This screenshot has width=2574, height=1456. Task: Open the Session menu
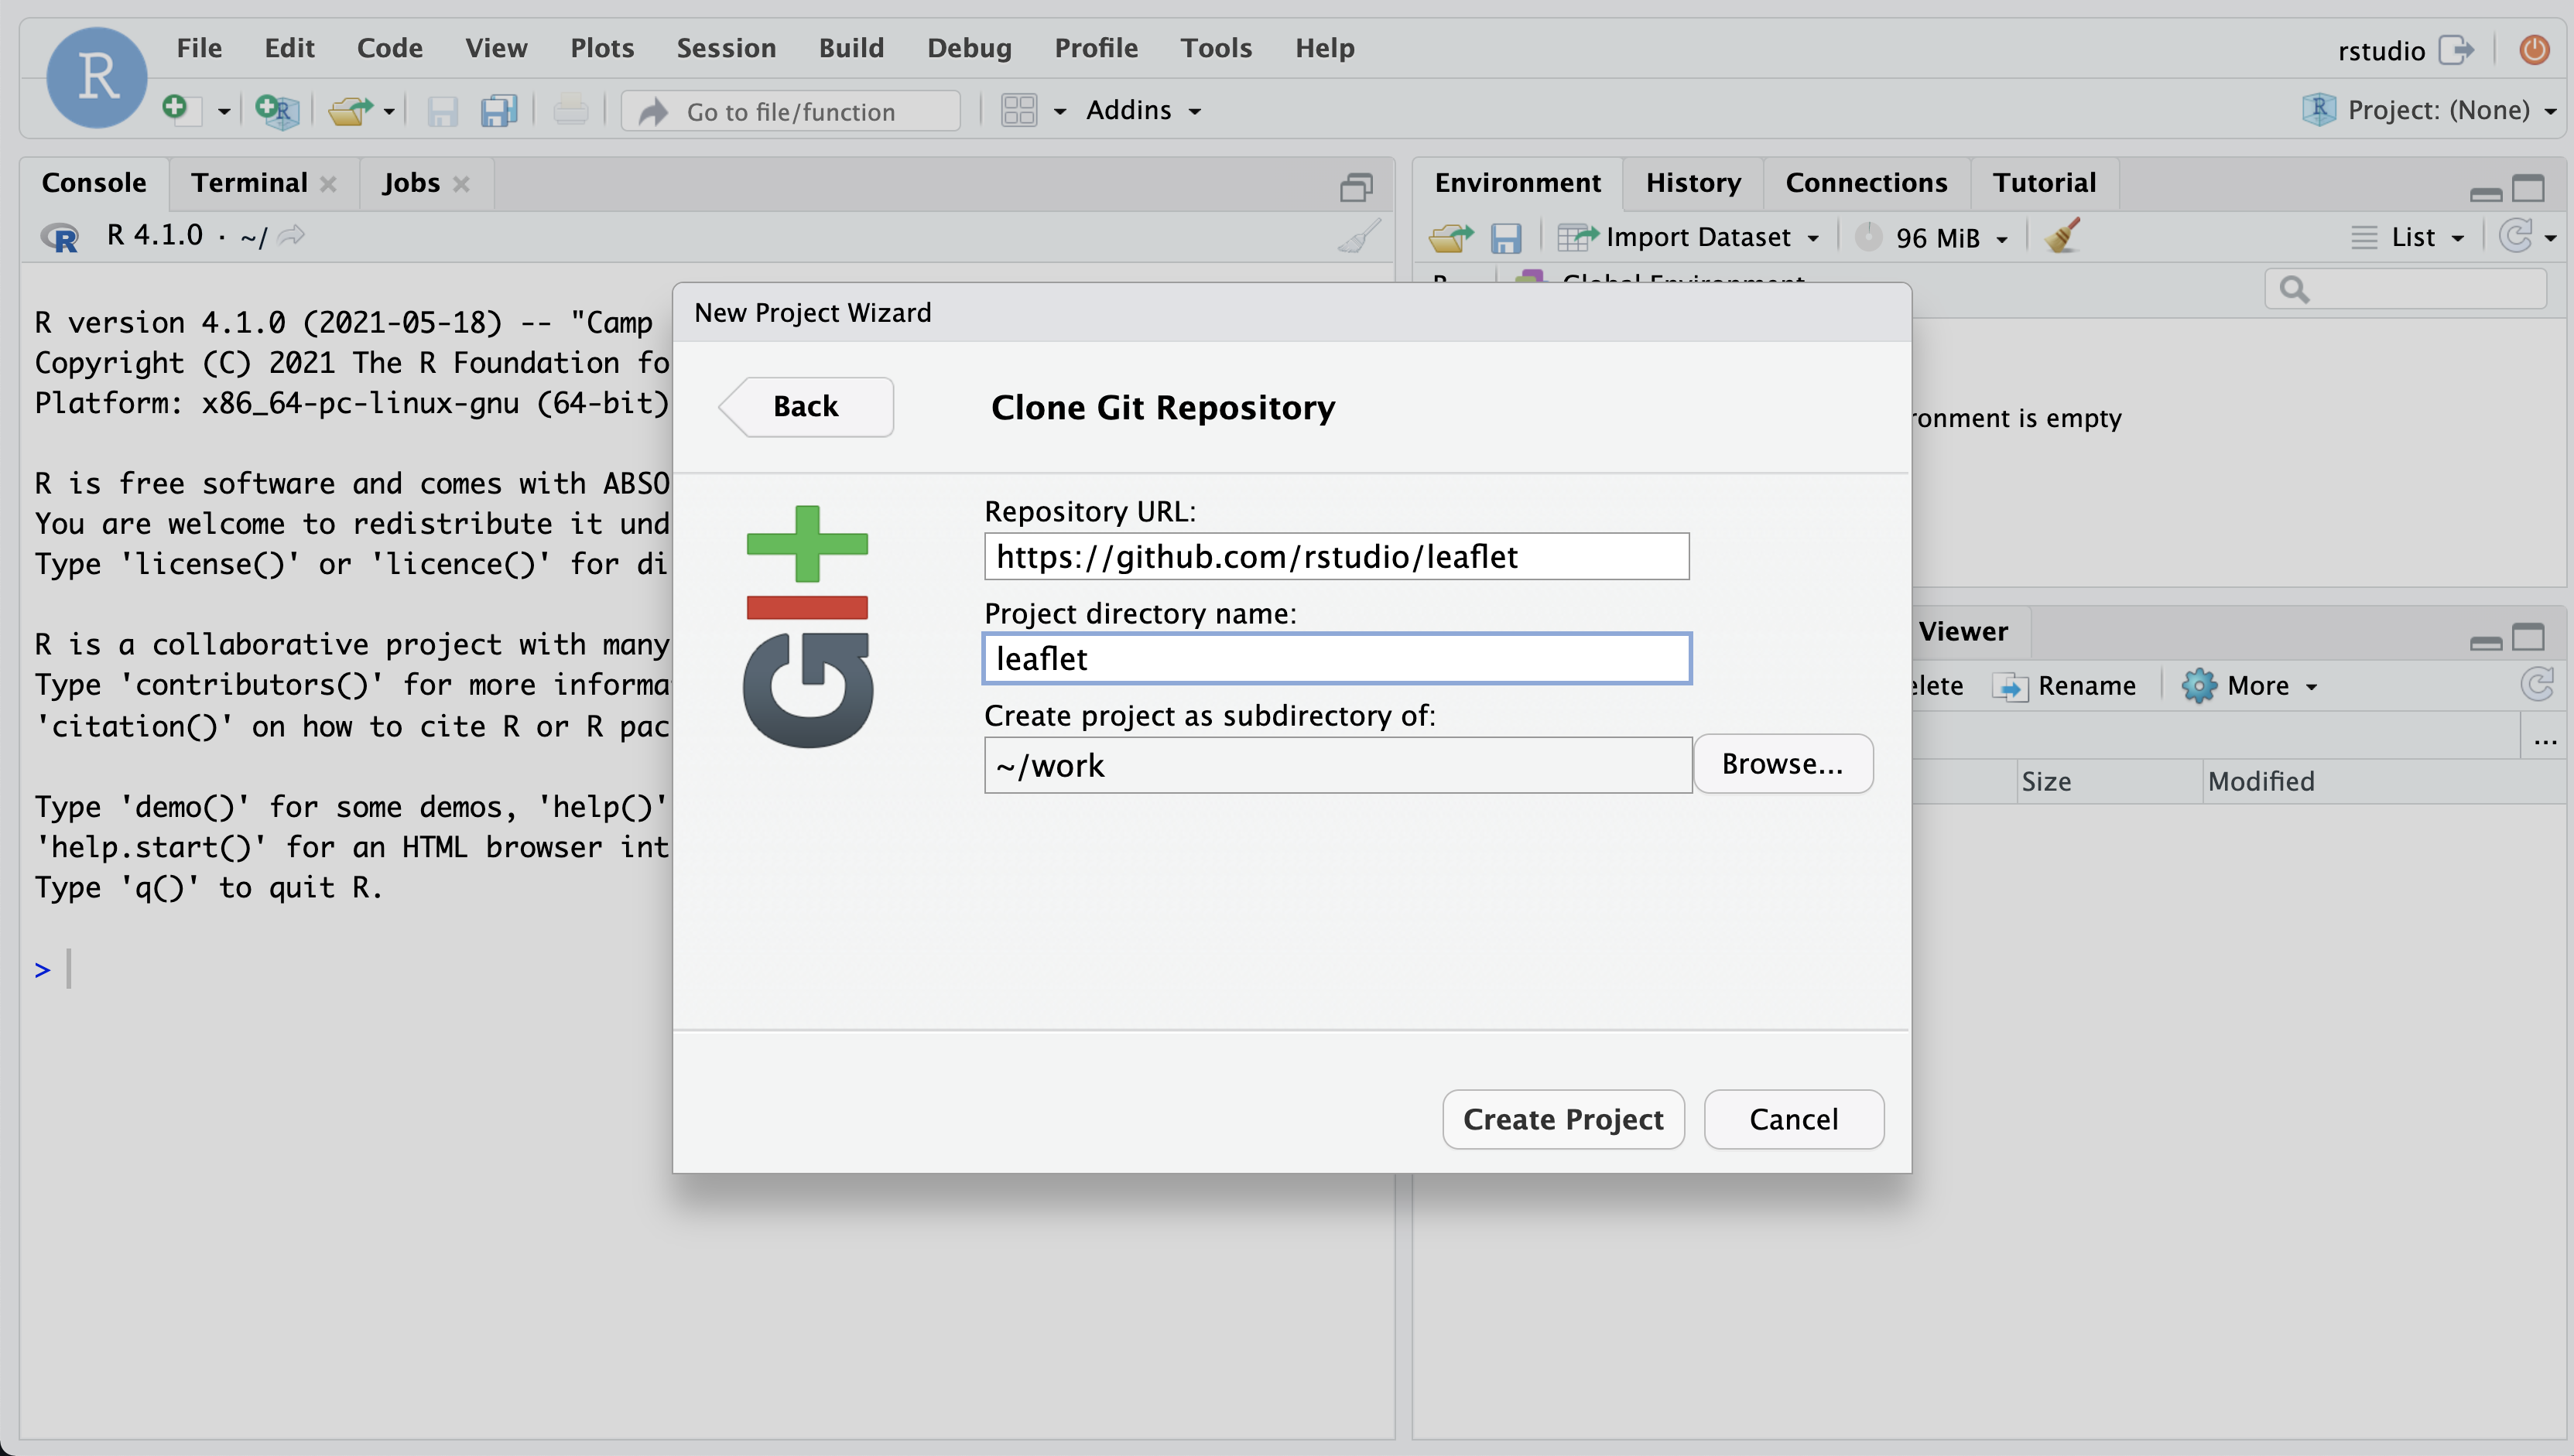click(726, 47)
